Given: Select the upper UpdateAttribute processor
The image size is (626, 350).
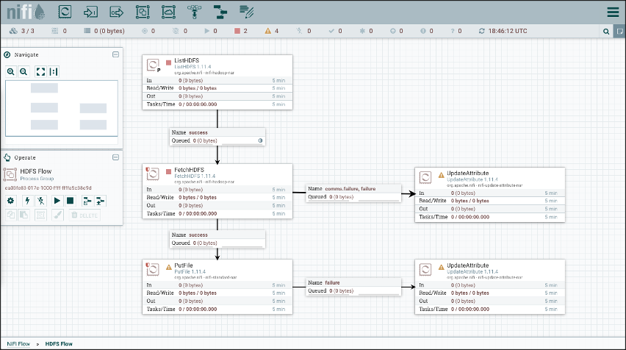Looking at the screenshot, I should [x=490, y=195].
